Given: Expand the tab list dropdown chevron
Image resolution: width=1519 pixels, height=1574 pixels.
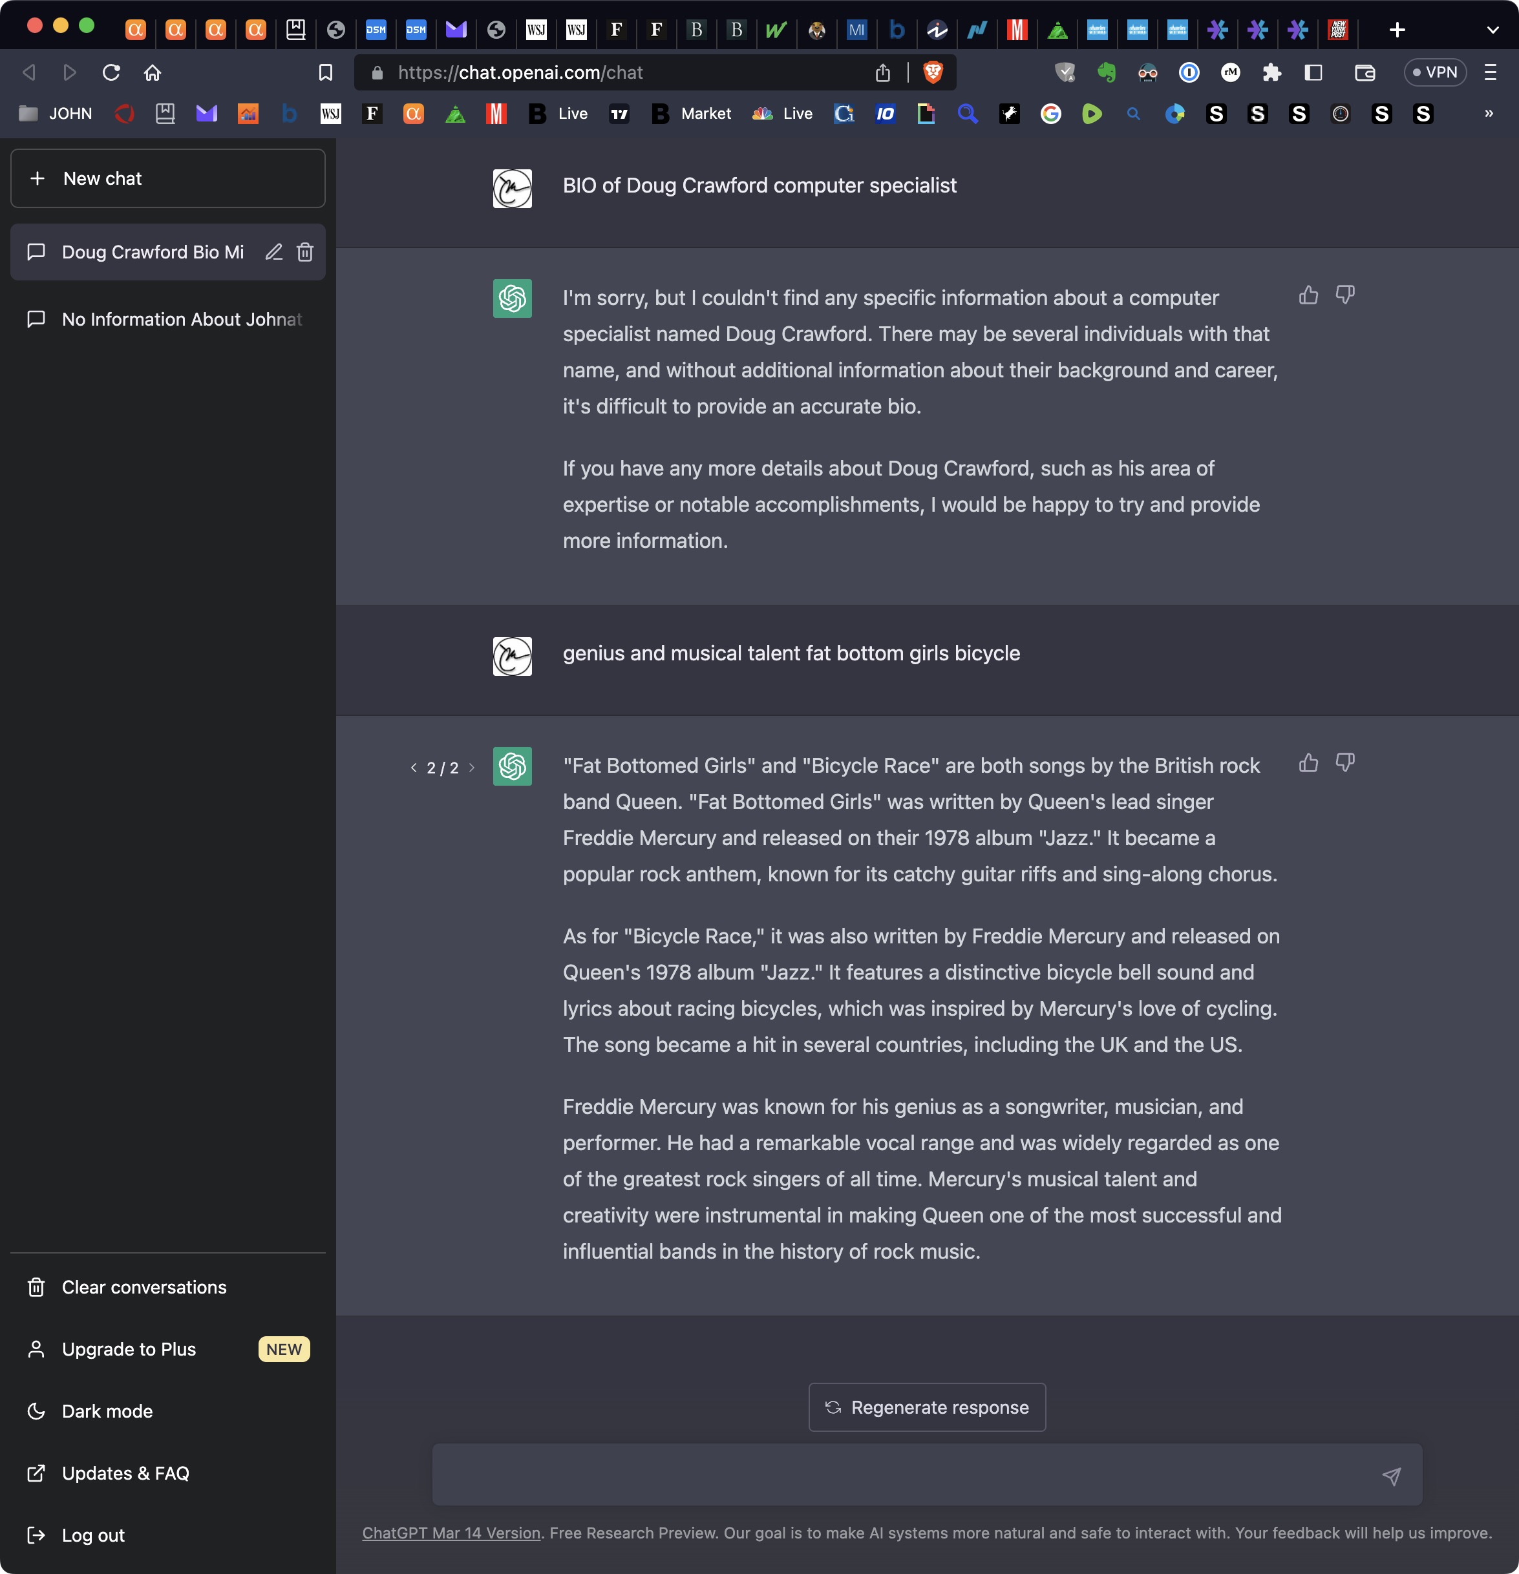Looking at the screenshot, I should 1492,30.
